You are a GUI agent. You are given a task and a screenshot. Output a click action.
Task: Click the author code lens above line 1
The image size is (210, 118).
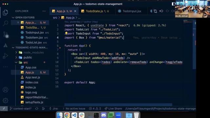(81, 22)
